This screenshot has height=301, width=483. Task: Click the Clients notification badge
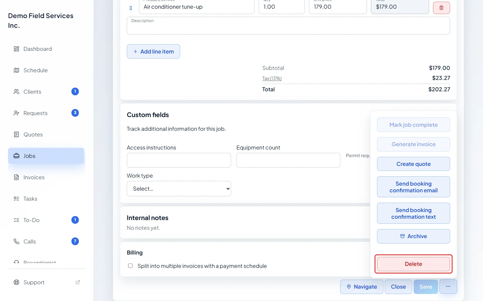[x=75, y=91]
